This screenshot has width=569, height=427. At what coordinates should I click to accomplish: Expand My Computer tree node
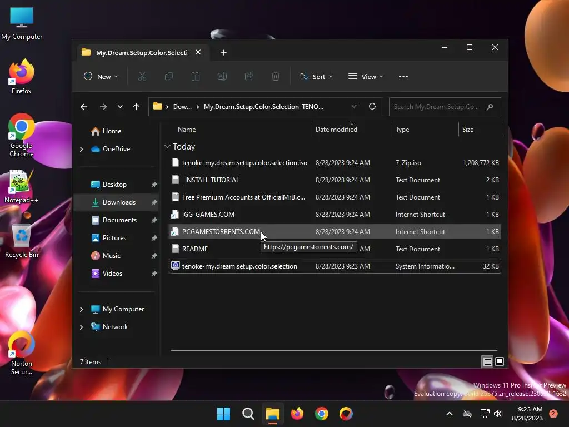pyautogui.click(x=81, y=309)
